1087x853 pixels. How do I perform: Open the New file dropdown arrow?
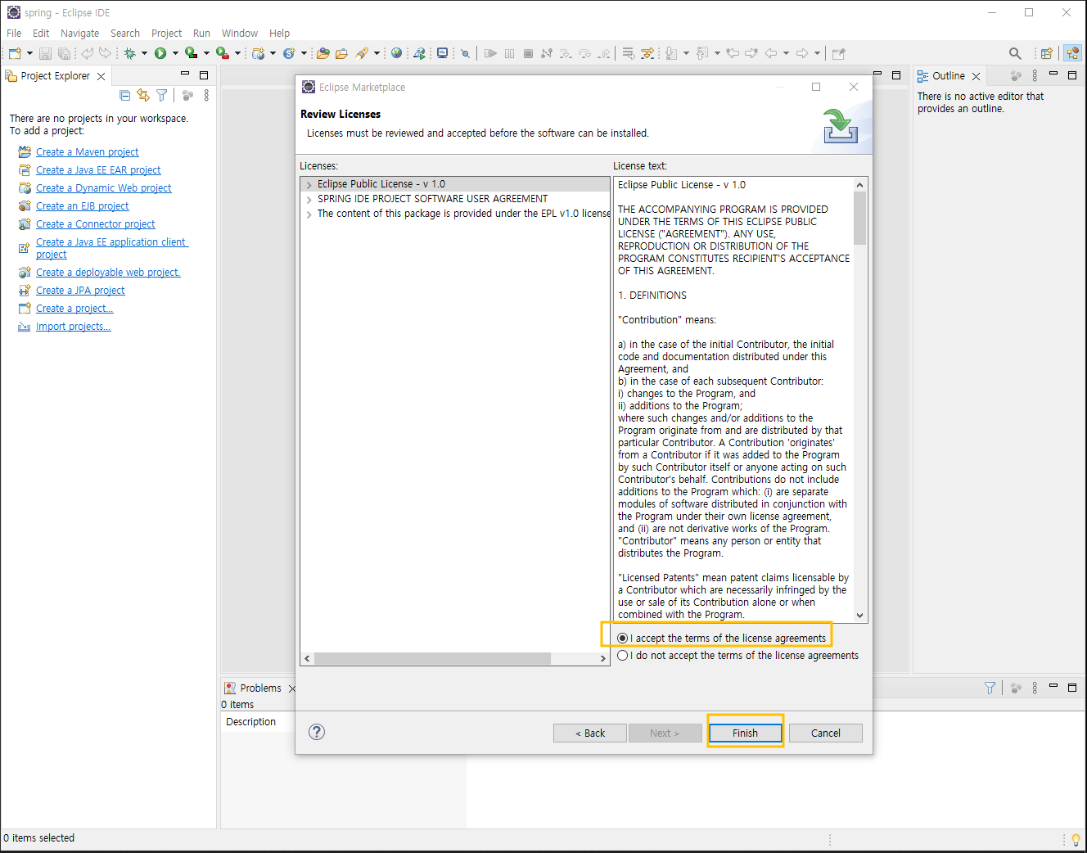29,53
